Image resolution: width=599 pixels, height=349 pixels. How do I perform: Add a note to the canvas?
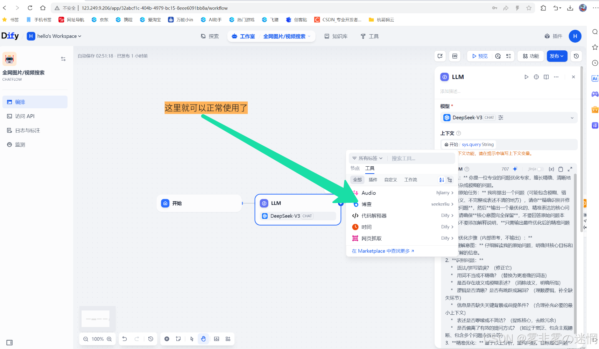178,339
